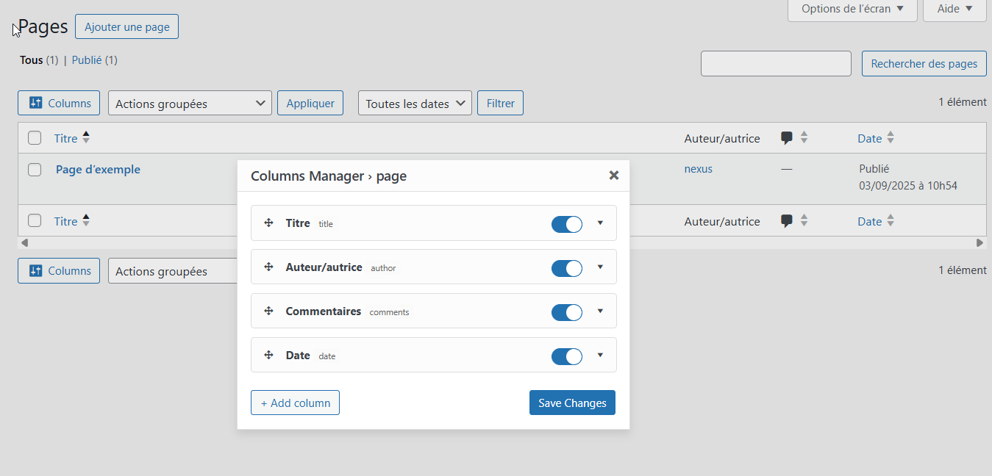Screen dimensions: 992x476
Task: Toggle off the Titre column switch
Action: (567, 224)
